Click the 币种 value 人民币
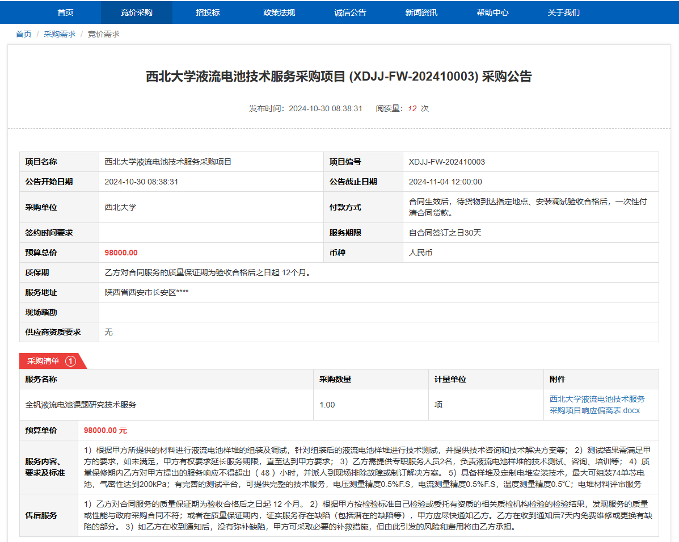 420,253
